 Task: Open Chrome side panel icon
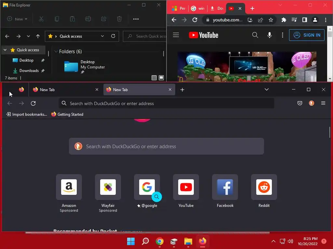click(x=304, y=20)
